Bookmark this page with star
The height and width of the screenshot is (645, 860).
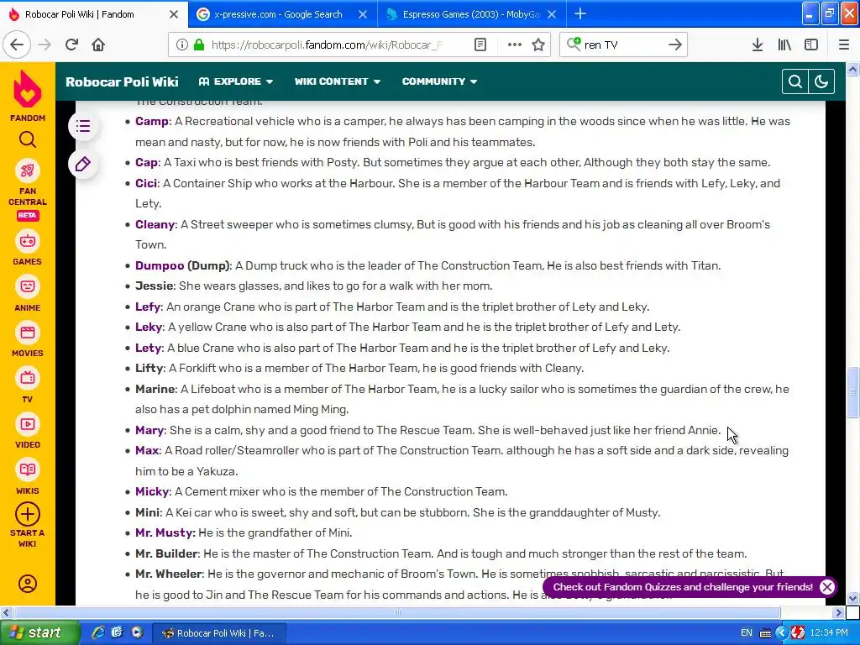tap(538, 45)
